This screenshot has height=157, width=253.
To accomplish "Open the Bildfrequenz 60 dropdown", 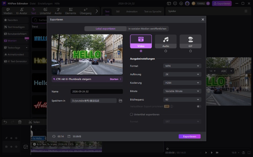I will (x=182, y=100).
